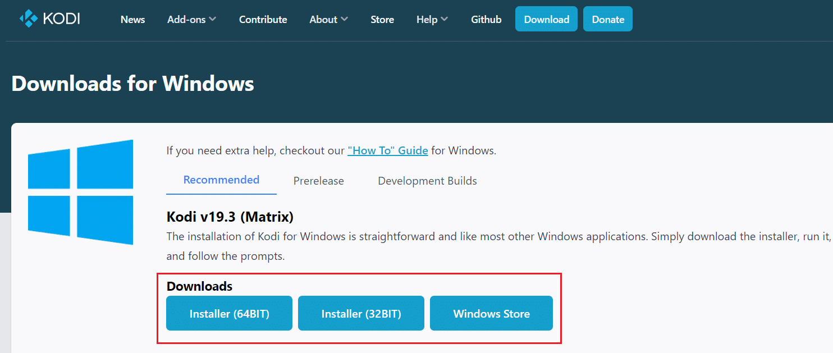Expand the About menu
This screenshot has height=353, width=833.
point(328,19)
